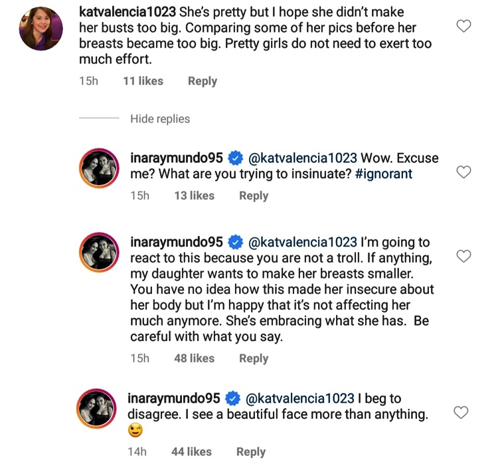View who gave '11 likes'
Screen dimensions: 498x470
[143, 81]
